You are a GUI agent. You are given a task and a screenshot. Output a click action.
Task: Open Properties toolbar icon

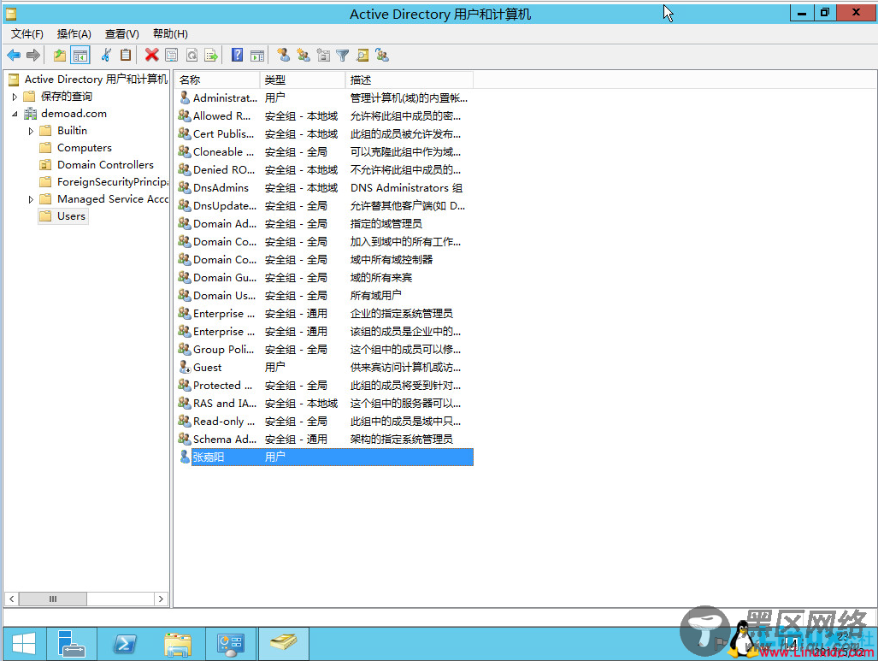pos(172,55)
